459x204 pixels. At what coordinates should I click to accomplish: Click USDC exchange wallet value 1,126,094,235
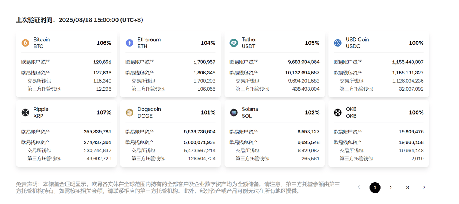click(408, 81)
